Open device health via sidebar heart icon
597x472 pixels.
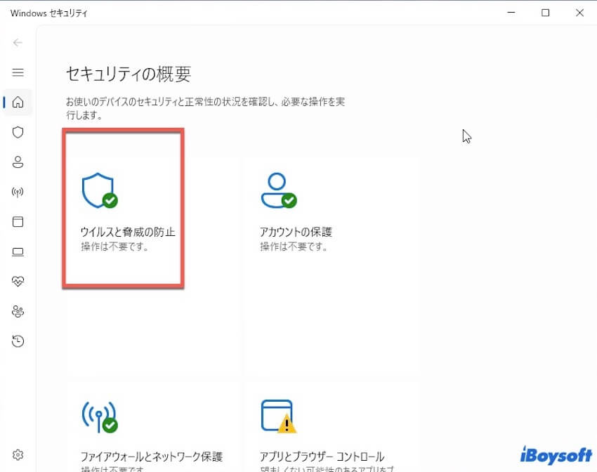18,282
